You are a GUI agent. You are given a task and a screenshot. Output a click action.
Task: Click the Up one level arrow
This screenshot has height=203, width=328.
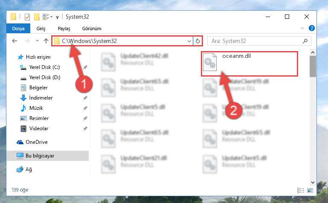tap(46, 41)
